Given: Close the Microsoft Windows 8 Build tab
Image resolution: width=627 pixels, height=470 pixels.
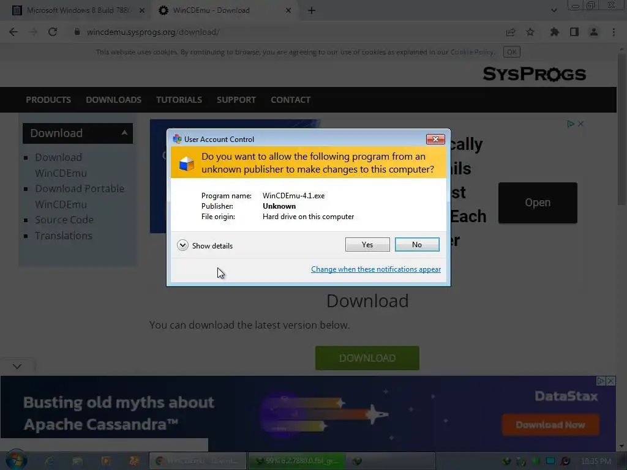Looking at the screenshot, I should pos(142,11).
